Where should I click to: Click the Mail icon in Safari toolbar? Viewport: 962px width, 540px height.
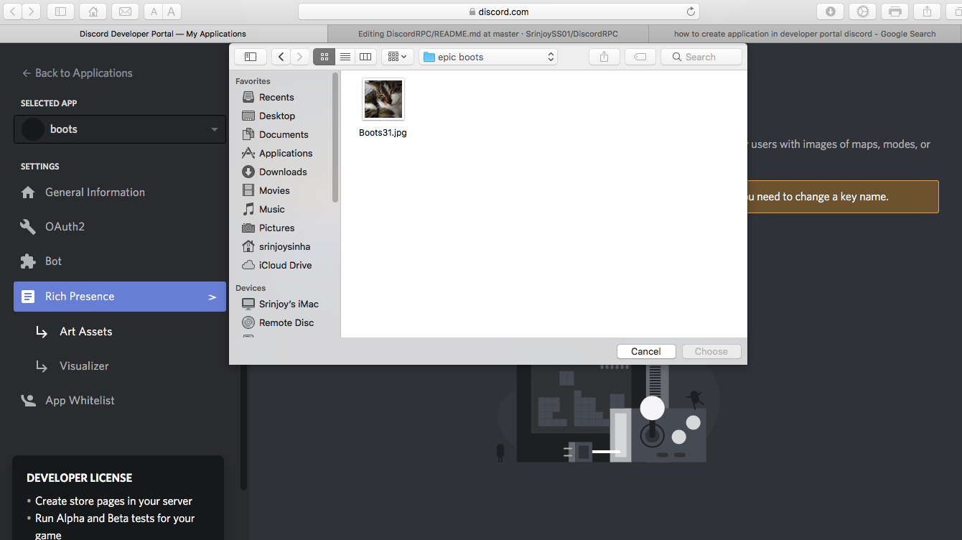(125, 11)
